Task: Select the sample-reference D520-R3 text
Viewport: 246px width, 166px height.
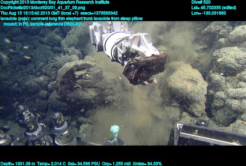Action: coord(56,24)
